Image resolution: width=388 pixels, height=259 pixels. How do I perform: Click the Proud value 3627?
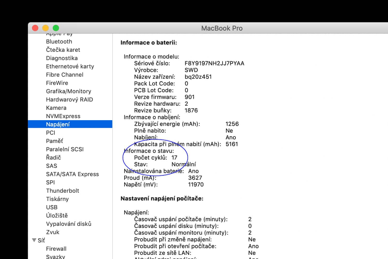point(195,178)
